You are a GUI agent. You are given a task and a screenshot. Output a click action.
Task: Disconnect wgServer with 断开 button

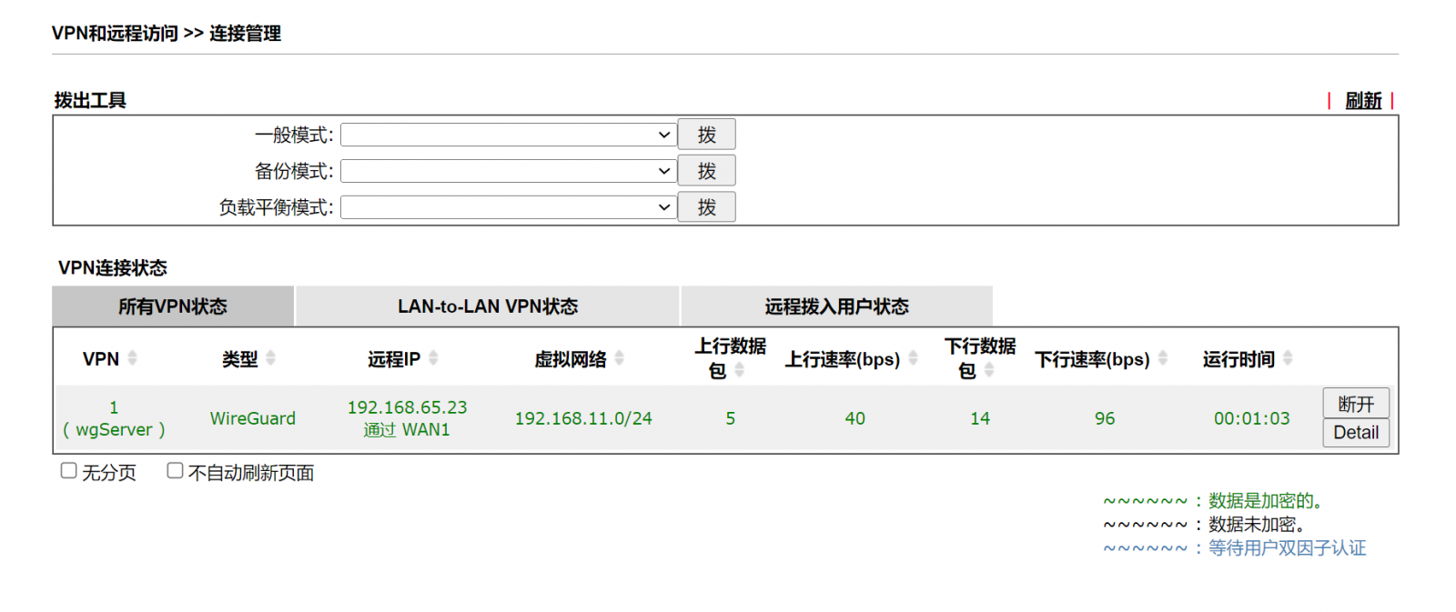pos(1356,404)
